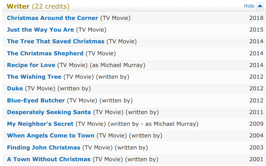266x166 pixels.
Task: Open Just the Way You Are
Action: pyautogui.click(x=41, y=30)
